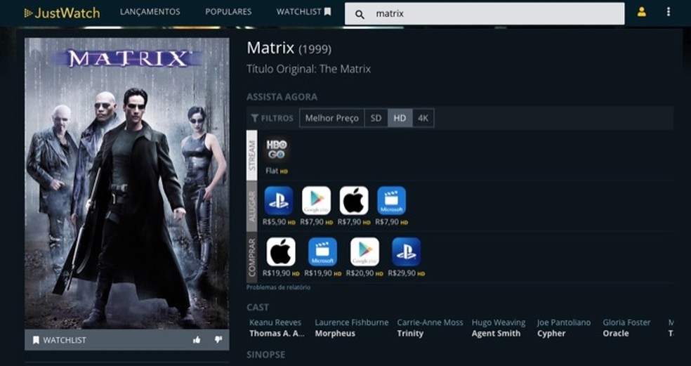Open Joe Pantoliano cast link
The height and width of the screenshot is (366, 691).
[564, 322]
